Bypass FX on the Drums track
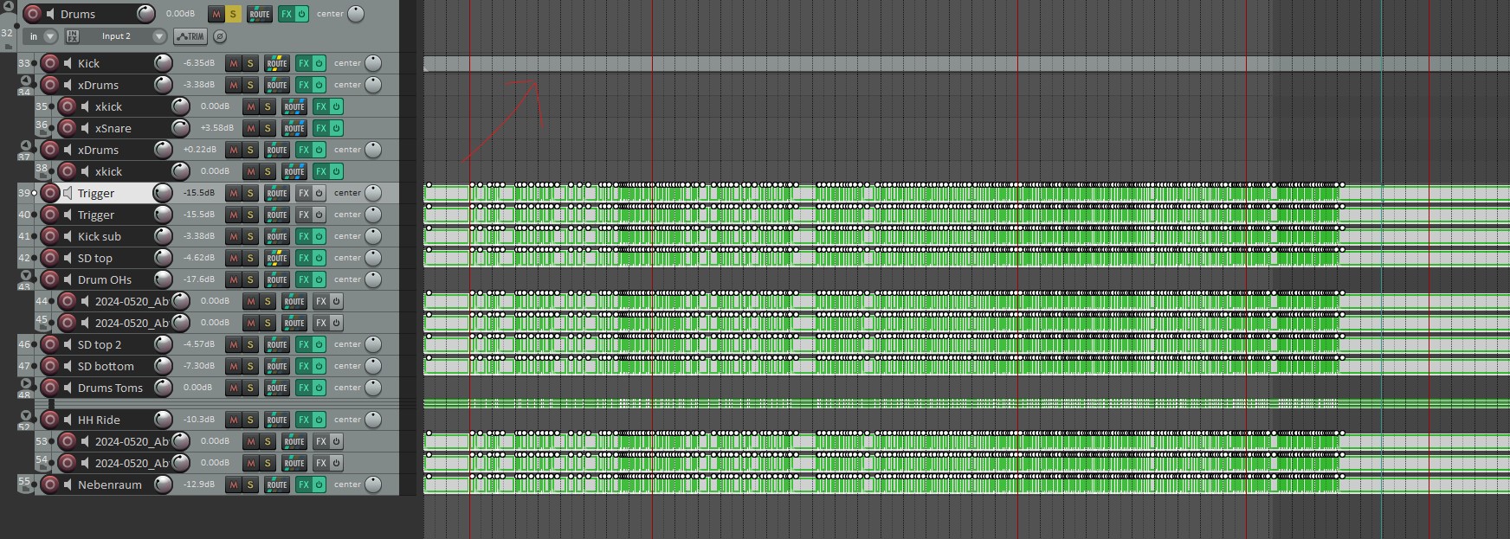The width and height of the screenshot is (1510, 539). click(x=301, y=14)
